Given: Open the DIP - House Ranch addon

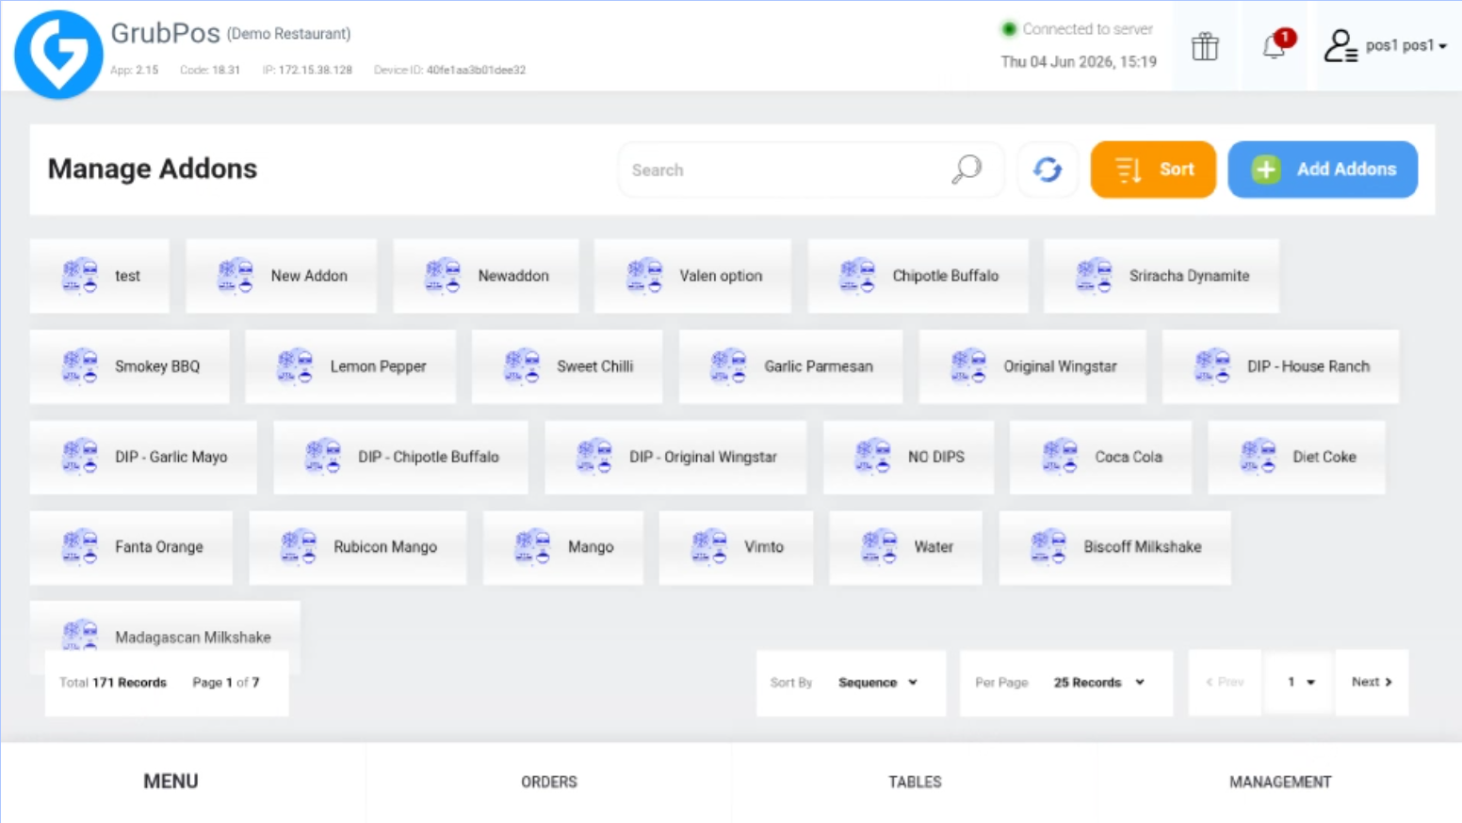Looking at the screenshot, I should click(1281, 366).
